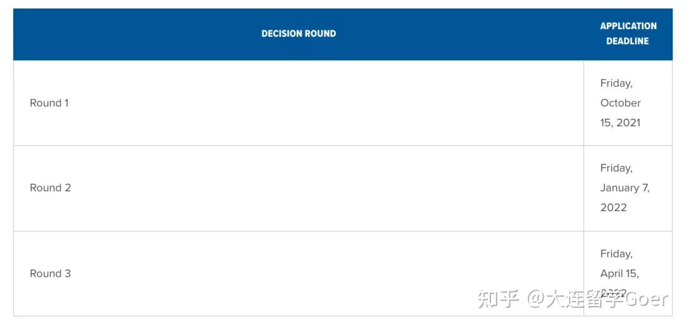Click the April 15 text in Round 3 deadline
Viewport: 686px width, 327px height.
(x=619, y=274)
